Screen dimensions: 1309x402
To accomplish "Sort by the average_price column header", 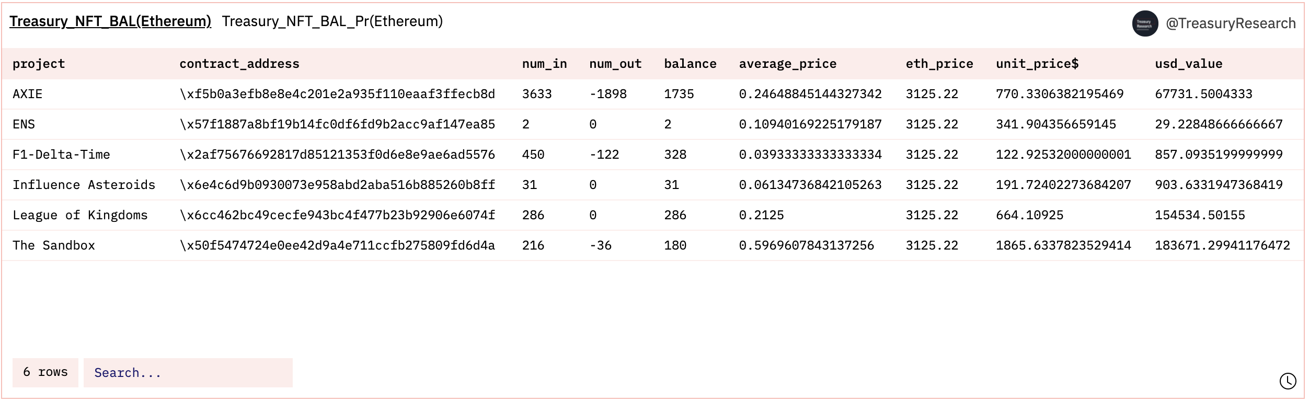I will point(788,64).
